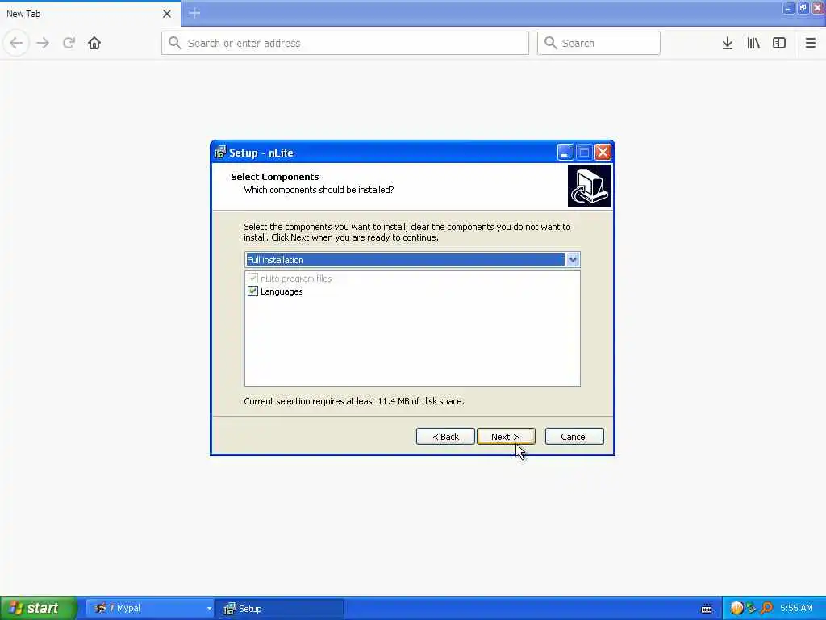The image size is (826, 620).
Task: Open the Full installation dropdown arrow
Action: 573,259
